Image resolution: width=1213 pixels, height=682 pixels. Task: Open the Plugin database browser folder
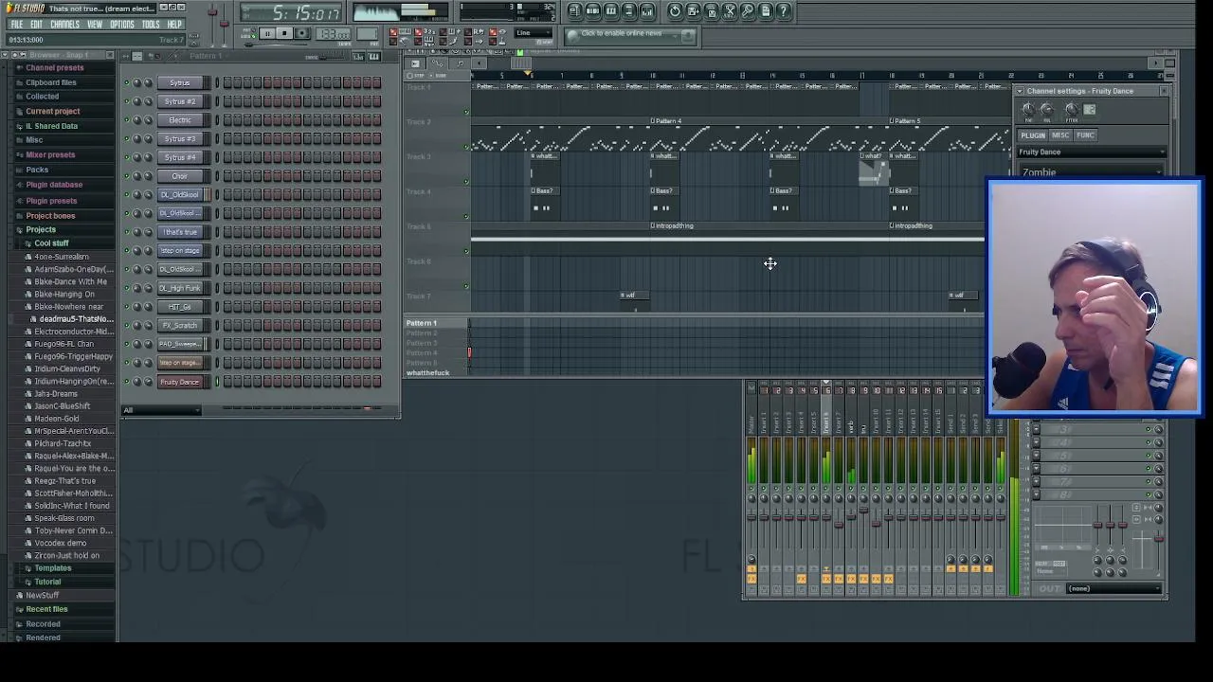(x=54, y=185)
